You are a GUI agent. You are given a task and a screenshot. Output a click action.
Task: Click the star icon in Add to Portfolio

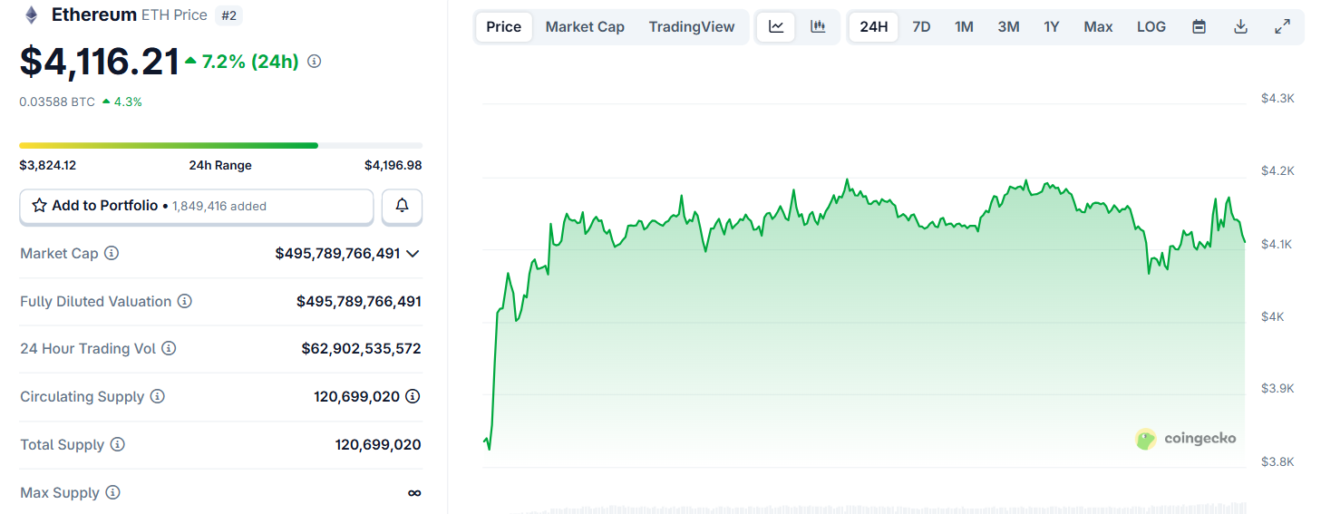(x=39, y=206)
